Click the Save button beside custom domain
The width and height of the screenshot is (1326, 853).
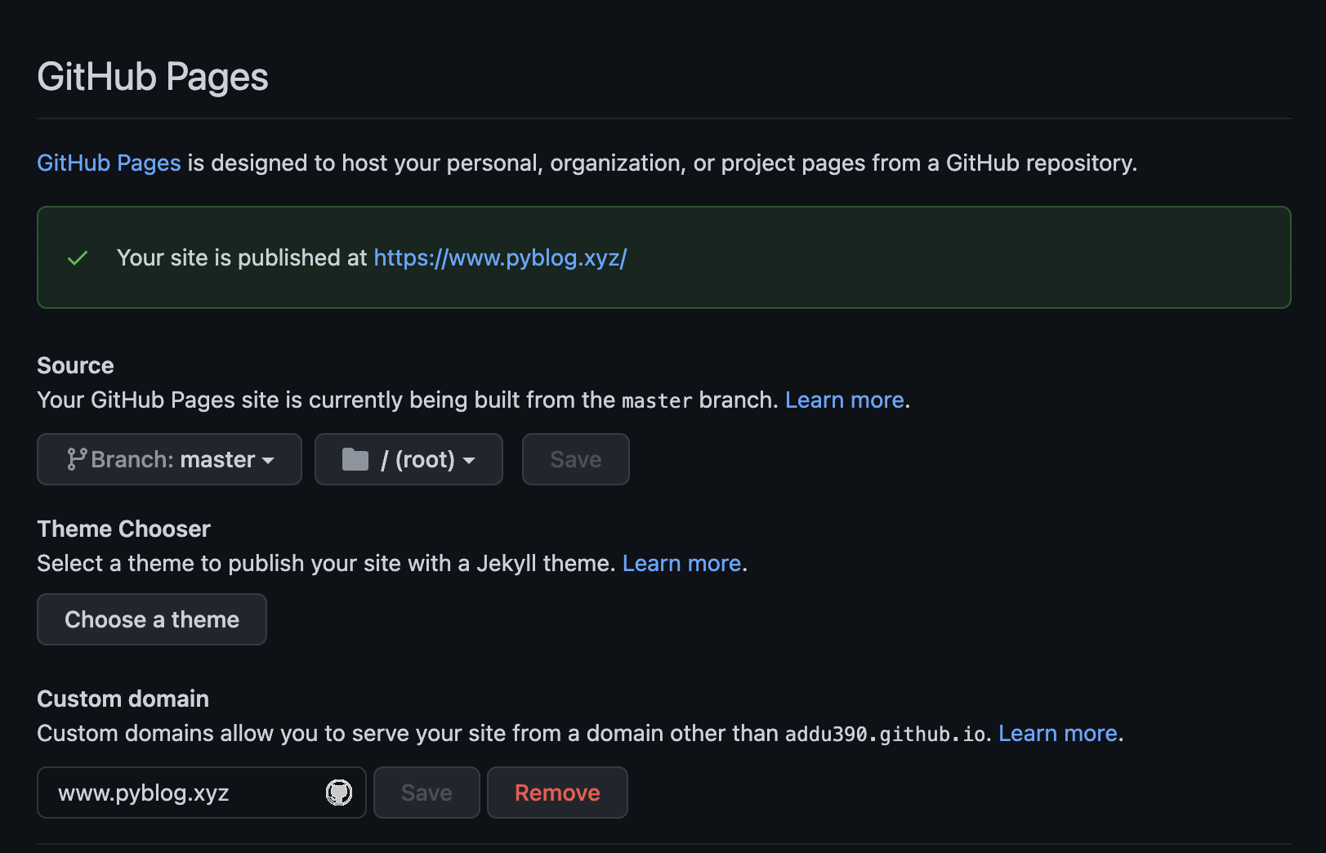tap(426, 793)
